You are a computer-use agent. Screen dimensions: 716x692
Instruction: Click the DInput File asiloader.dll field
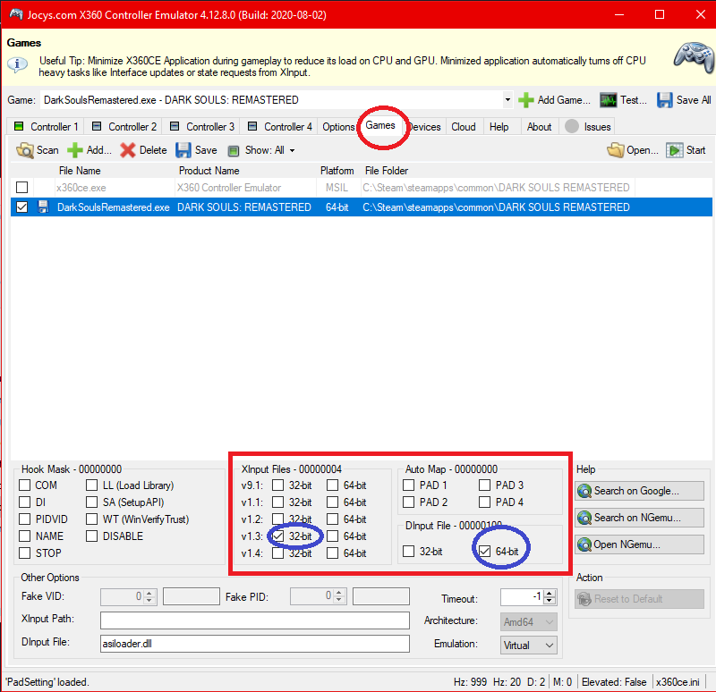pyautogui.click(x=255, y=644)
